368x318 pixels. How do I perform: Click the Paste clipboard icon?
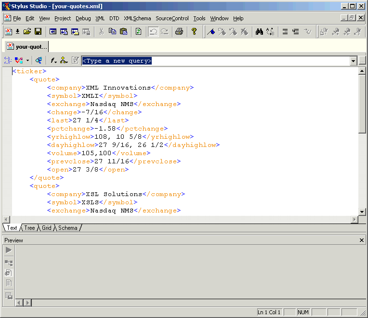click(x=124, y=32)
